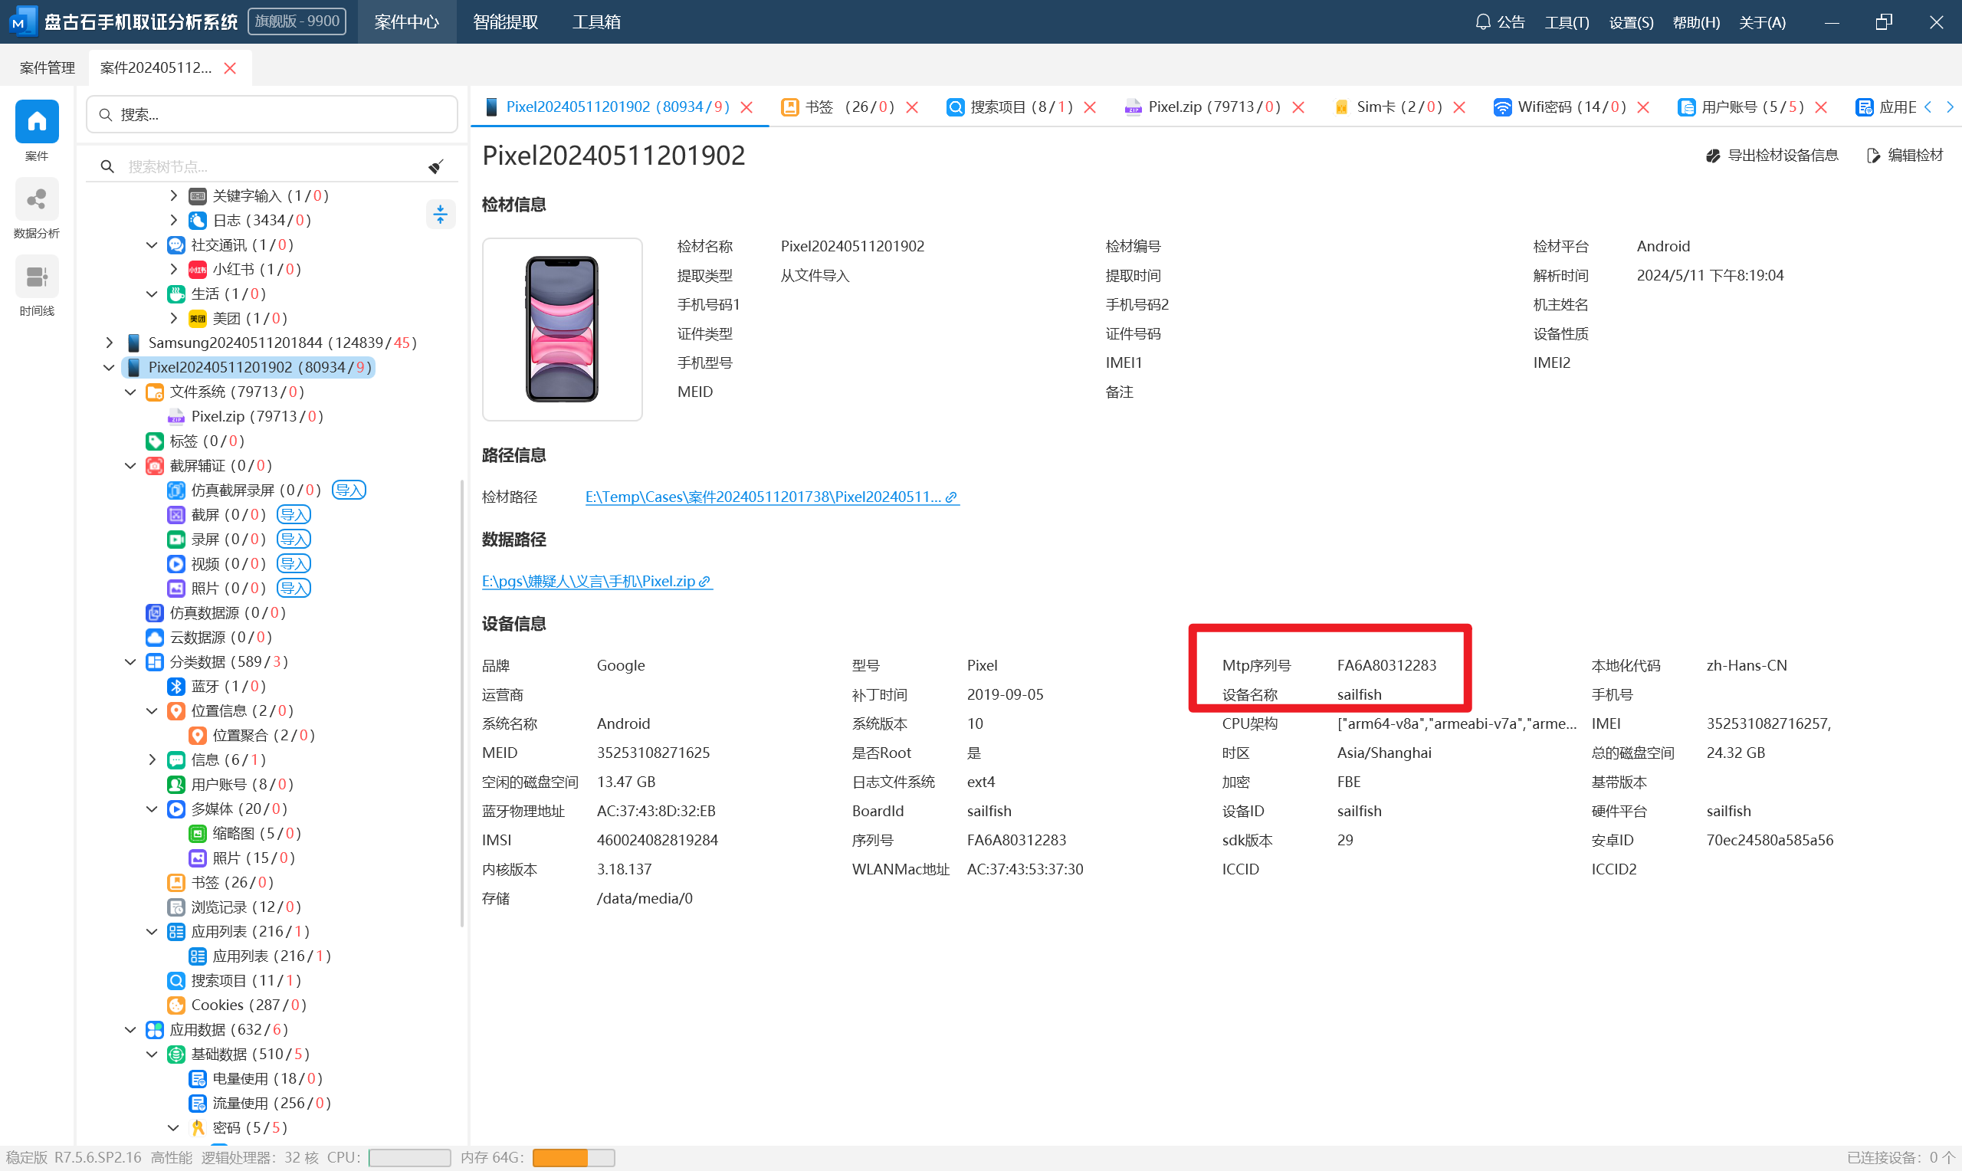The height and width of the screenshot is (1171, 1962).
Task: Click the collapse-all tree icon
Action: pyautogui.click(x=440, y=214)
